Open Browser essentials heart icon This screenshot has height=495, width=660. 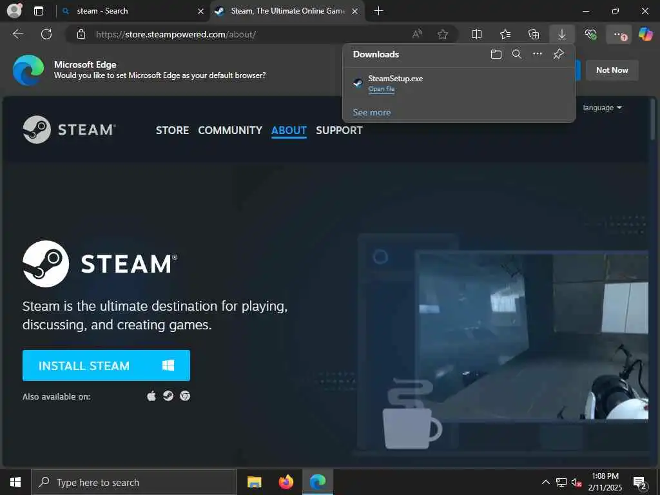coord(590,34)
